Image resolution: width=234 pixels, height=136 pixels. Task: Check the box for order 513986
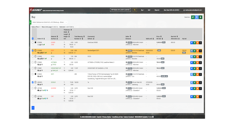click(33, 56)
